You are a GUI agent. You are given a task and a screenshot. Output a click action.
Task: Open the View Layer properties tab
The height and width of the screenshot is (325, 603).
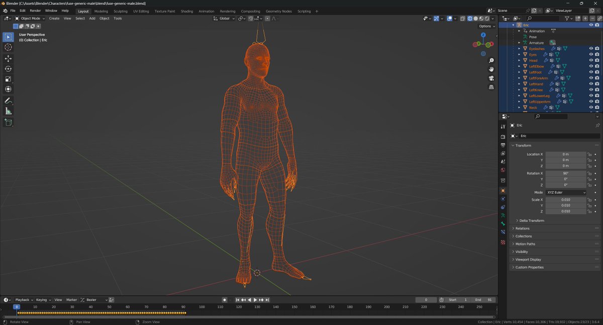[503, 153]
